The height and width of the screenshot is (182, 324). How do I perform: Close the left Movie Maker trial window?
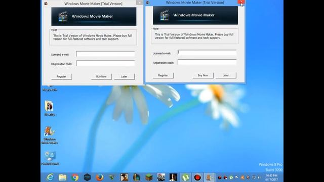[139, 3]
